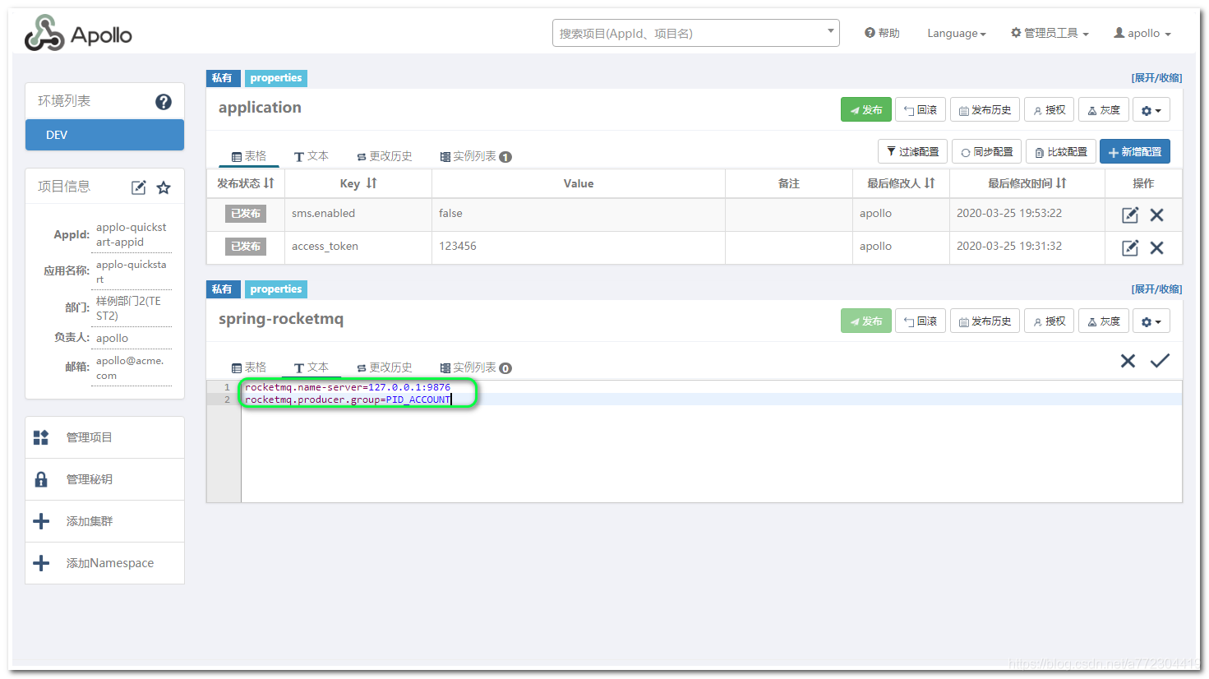Delete the access_token config with the X icon
The image size is (1209, 679).
[x=1157, y=247]
